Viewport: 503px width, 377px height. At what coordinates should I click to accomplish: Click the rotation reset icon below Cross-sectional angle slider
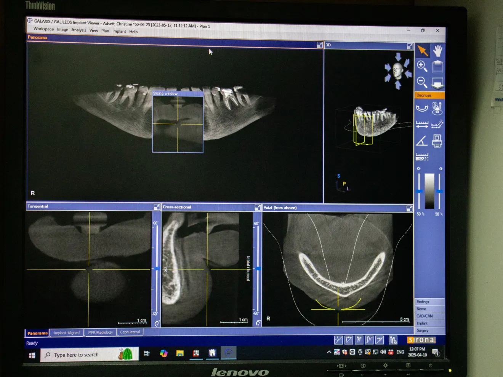click(x=258, y=323)
